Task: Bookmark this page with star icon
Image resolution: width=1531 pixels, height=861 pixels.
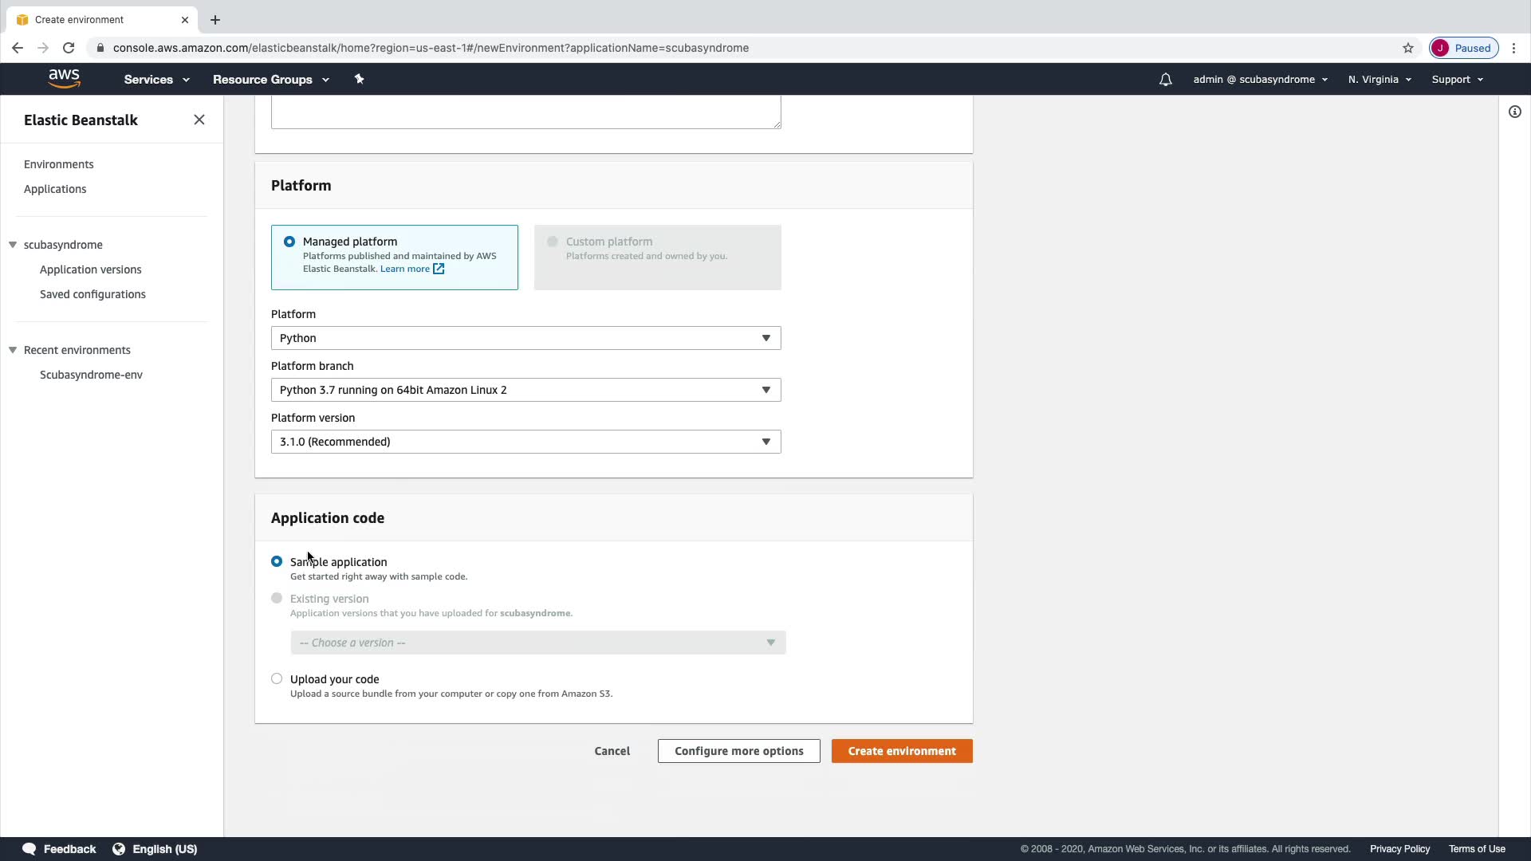Action: pyautogui.click(x=1408, y=48)
